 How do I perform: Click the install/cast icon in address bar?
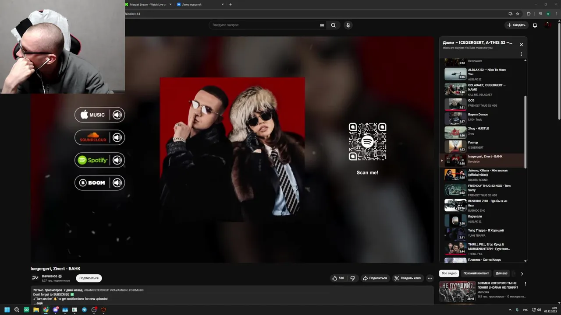click(x=510, y=14)
